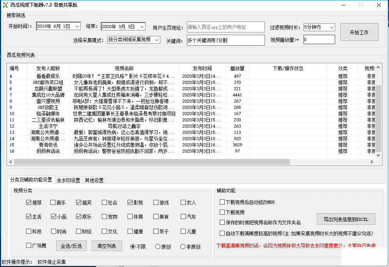Check the 健康 category checkbox

tap(130, 231)
